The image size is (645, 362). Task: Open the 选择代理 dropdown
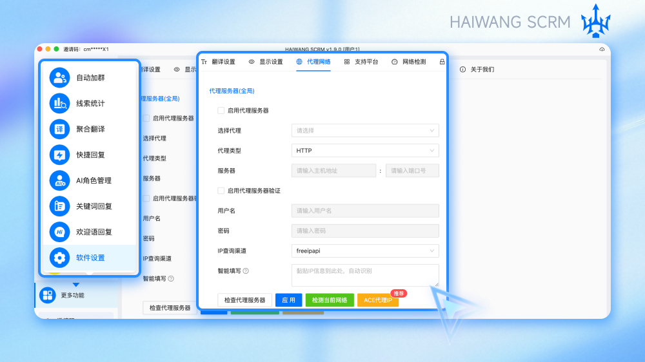click(365, 131)
